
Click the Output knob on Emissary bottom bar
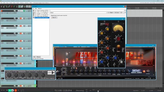point(150,78)
